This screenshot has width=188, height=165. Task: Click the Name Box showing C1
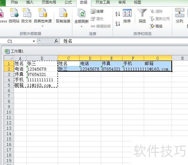point(16,41)
